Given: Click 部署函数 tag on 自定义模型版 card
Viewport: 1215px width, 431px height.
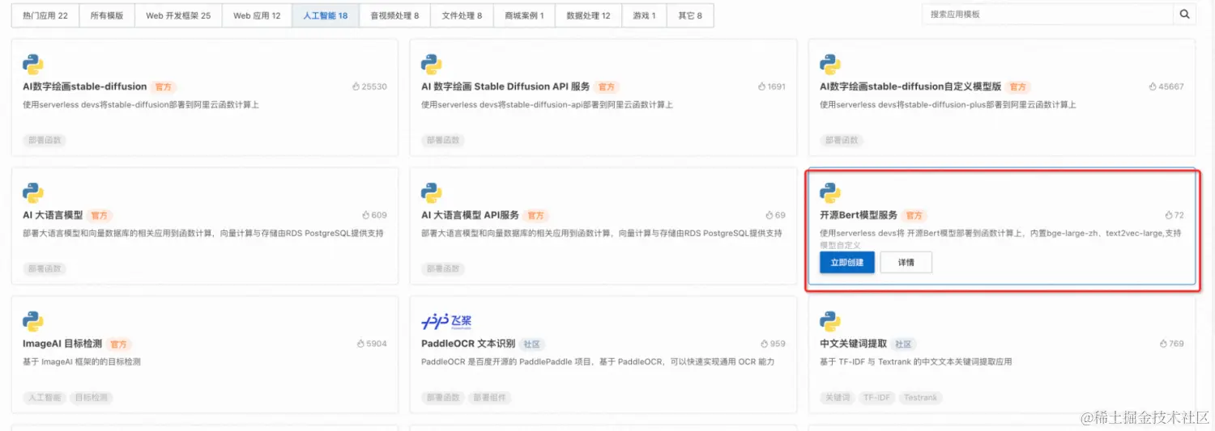Looking at the screenshot, I should click(x=842, y=140).
